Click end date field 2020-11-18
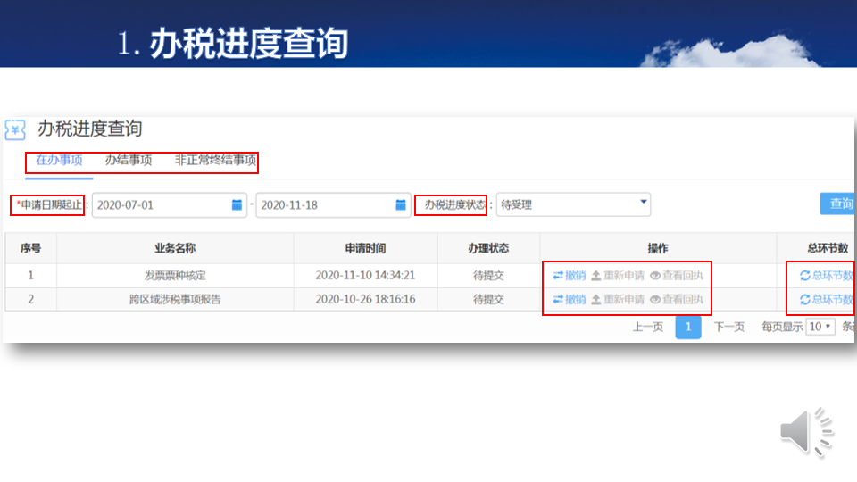 (333, 205)
